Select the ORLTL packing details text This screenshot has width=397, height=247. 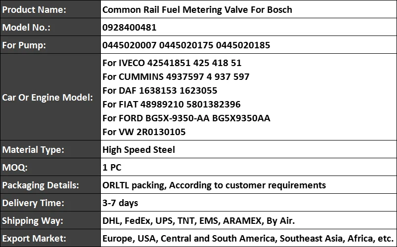pos(214,185)
